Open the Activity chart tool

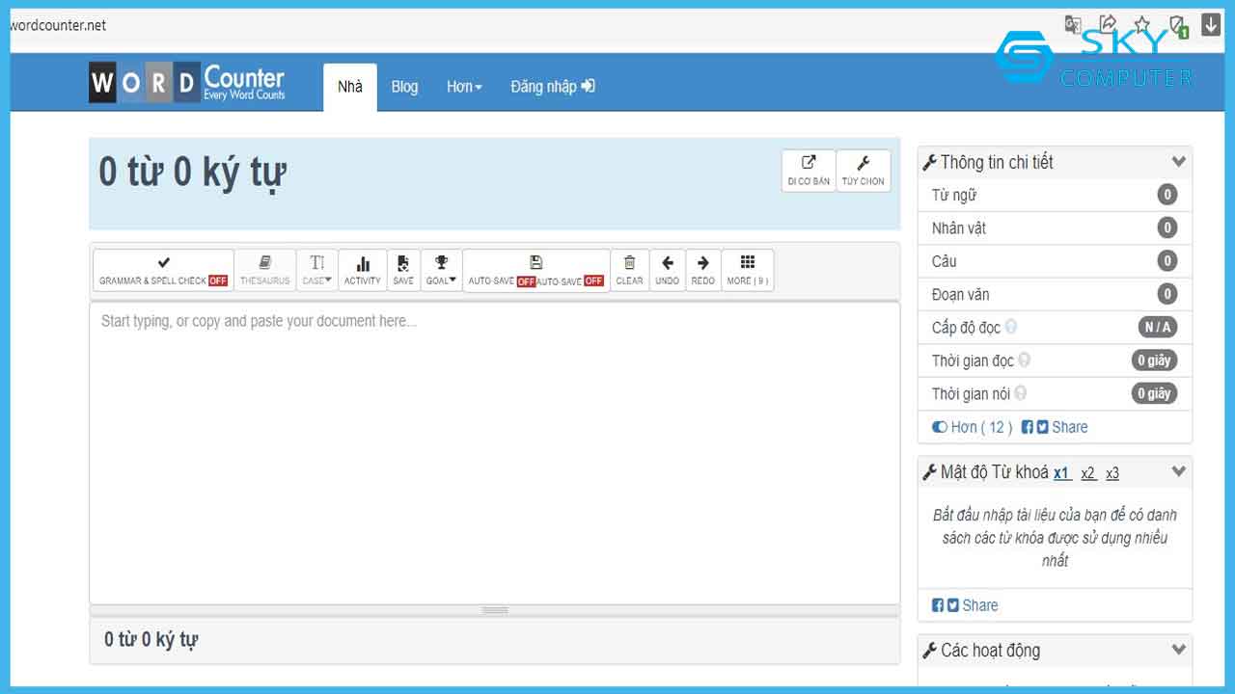coord(363,270)
